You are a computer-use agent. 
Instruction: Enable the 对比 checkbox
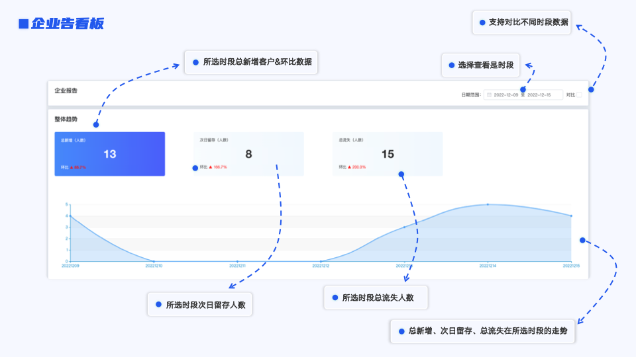(x=579, y=95)
